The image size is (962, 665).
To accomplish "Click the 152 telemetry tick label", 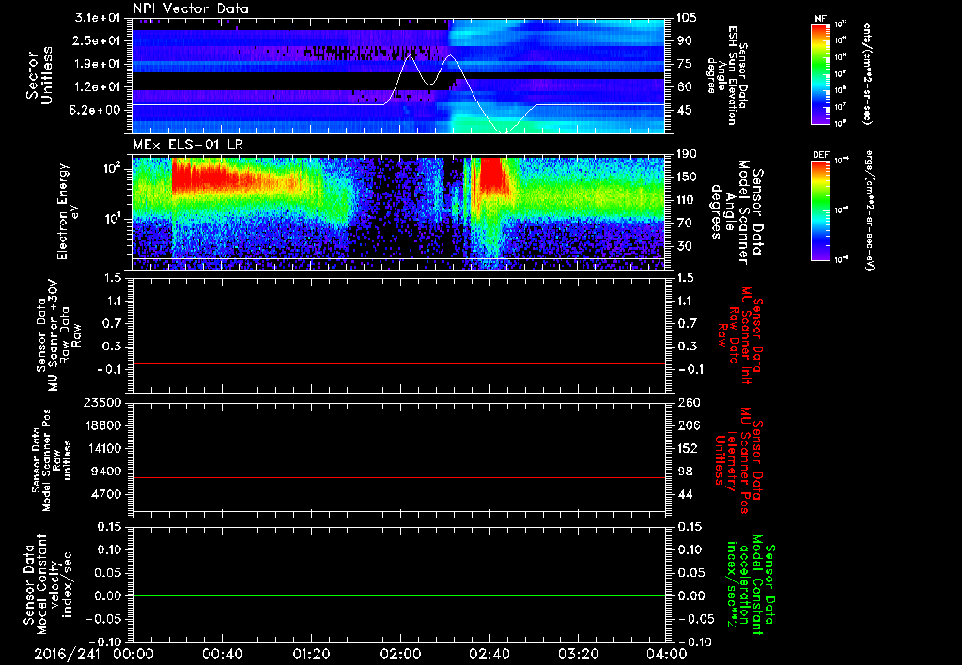I will click(x=688, y=448).
